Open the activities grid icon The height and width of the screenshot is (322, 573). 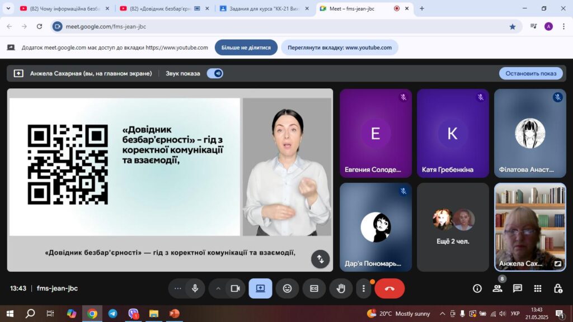pos(538,288)
